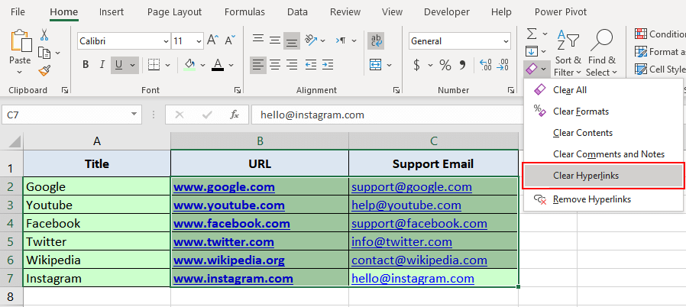Screen dimensions: 686x307
Task: Apply the Fill Color bucket
Action: pos(190,65)
